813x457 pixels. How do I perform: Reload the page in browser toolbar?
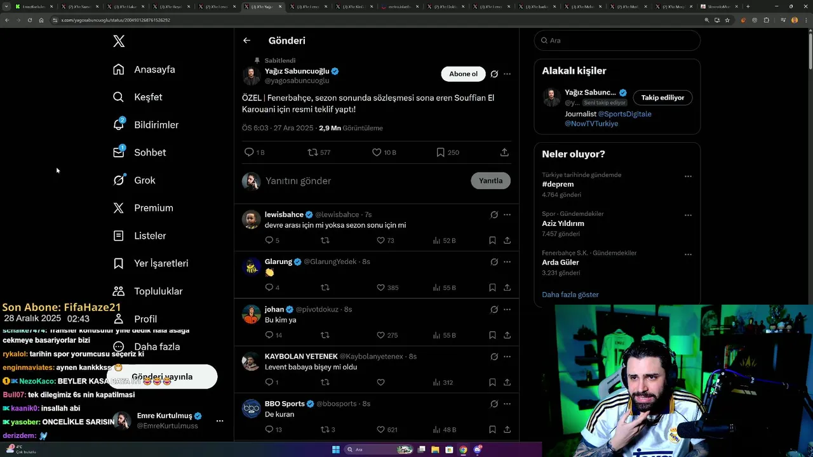coord(29,20)
